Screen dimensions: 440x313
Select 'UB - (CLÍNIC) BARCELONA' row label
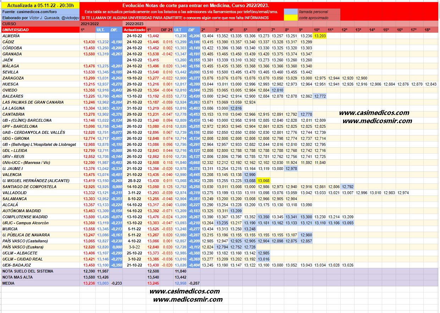[x=40, y=120]
